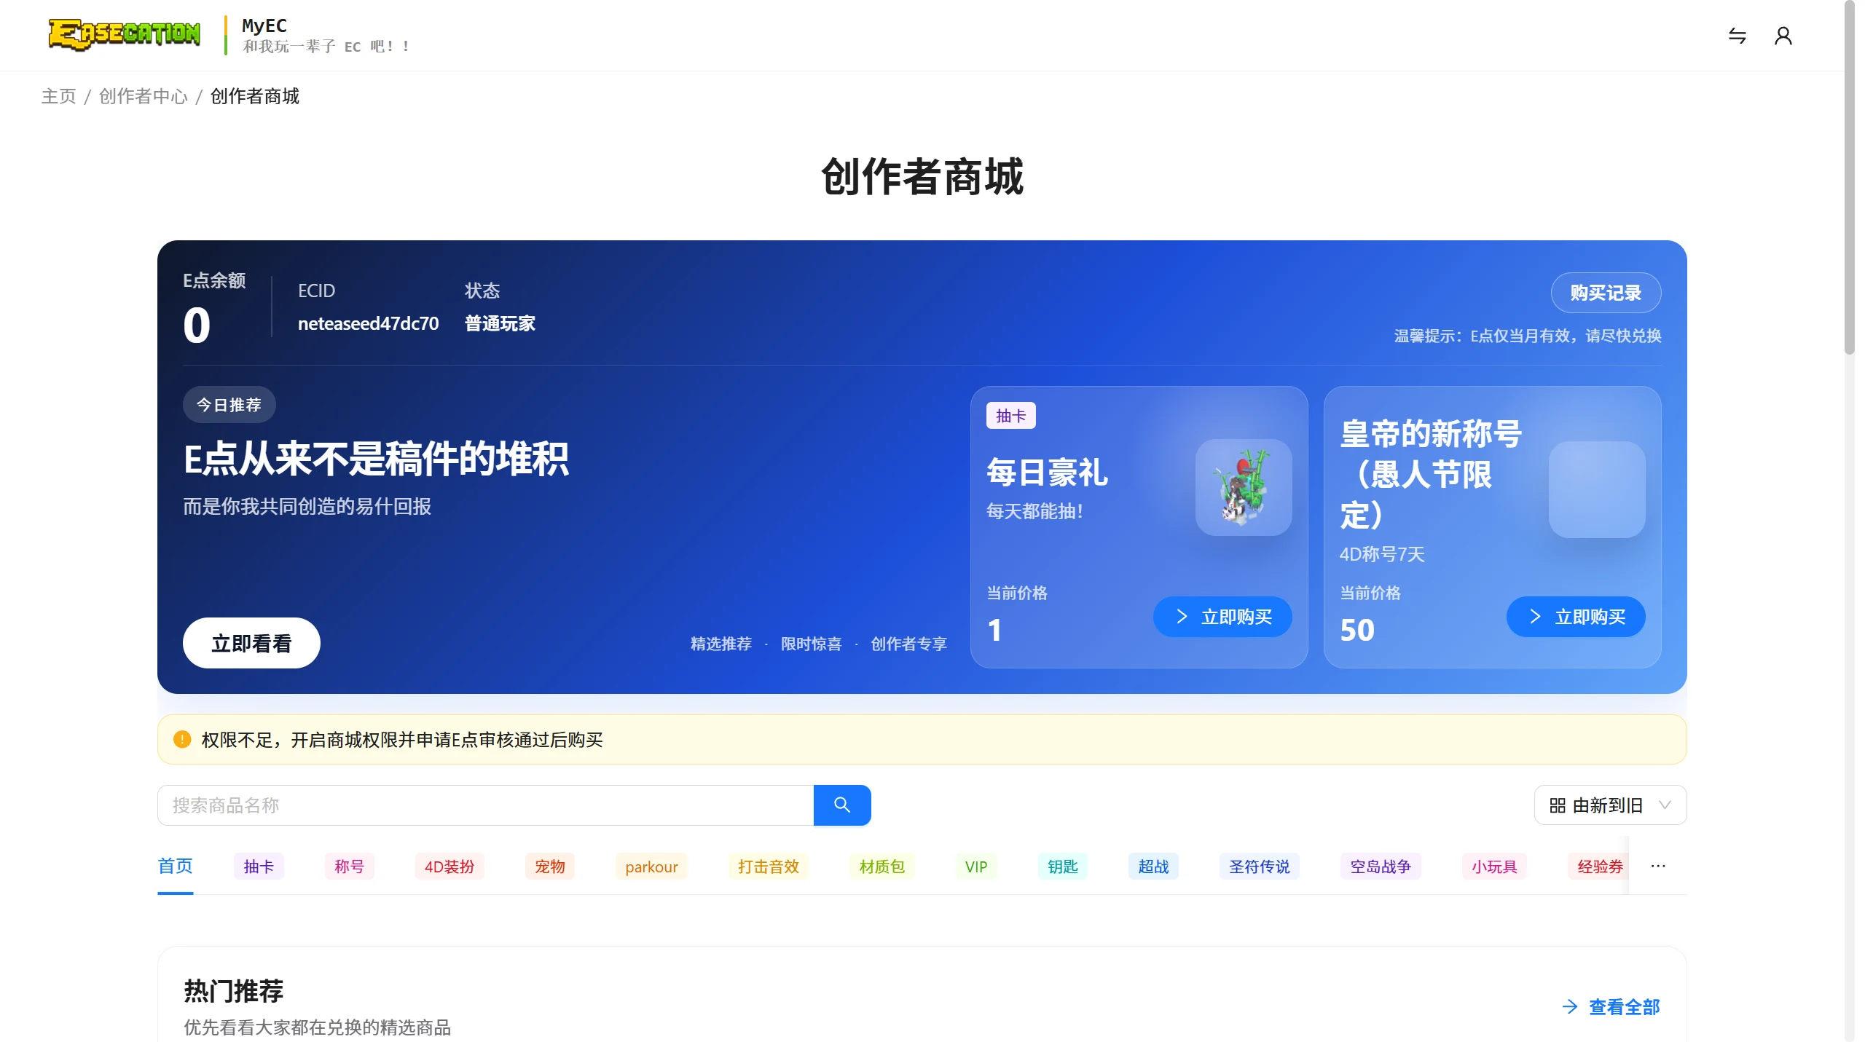Screen dimensions: 1865x1042
Task: Click the 皇帝的新称号（愚人节限定）title
Action: click(1431, 475)
